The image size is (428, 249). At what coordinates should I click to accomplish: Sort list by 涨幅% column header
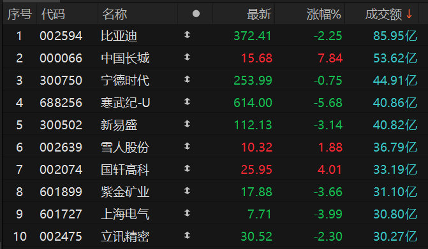[323, 14]
